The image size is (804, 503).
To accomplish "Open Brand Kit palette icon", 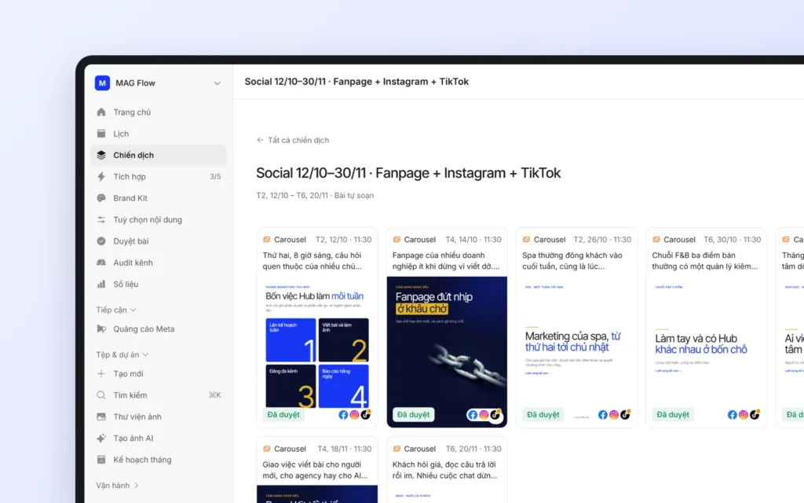I will click(x=101, y=198).
